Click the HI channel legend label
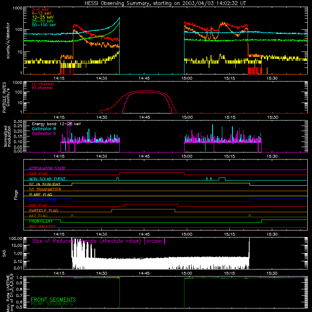 (42, 88)
